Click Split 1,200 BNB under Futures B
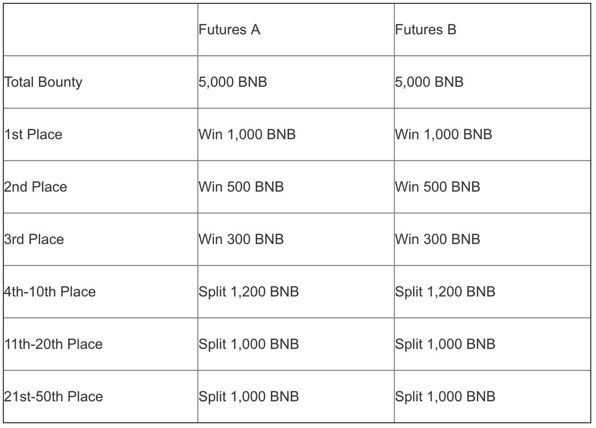The height and width of the screenshot is (428, 596). pyautogui.click(x=446, y=291)
